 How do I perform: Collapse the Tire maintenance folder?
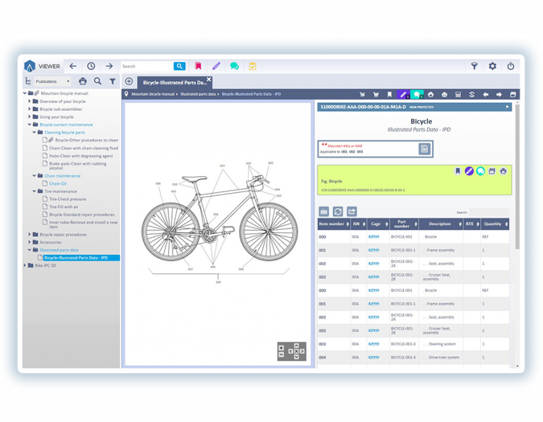(34, 191)
